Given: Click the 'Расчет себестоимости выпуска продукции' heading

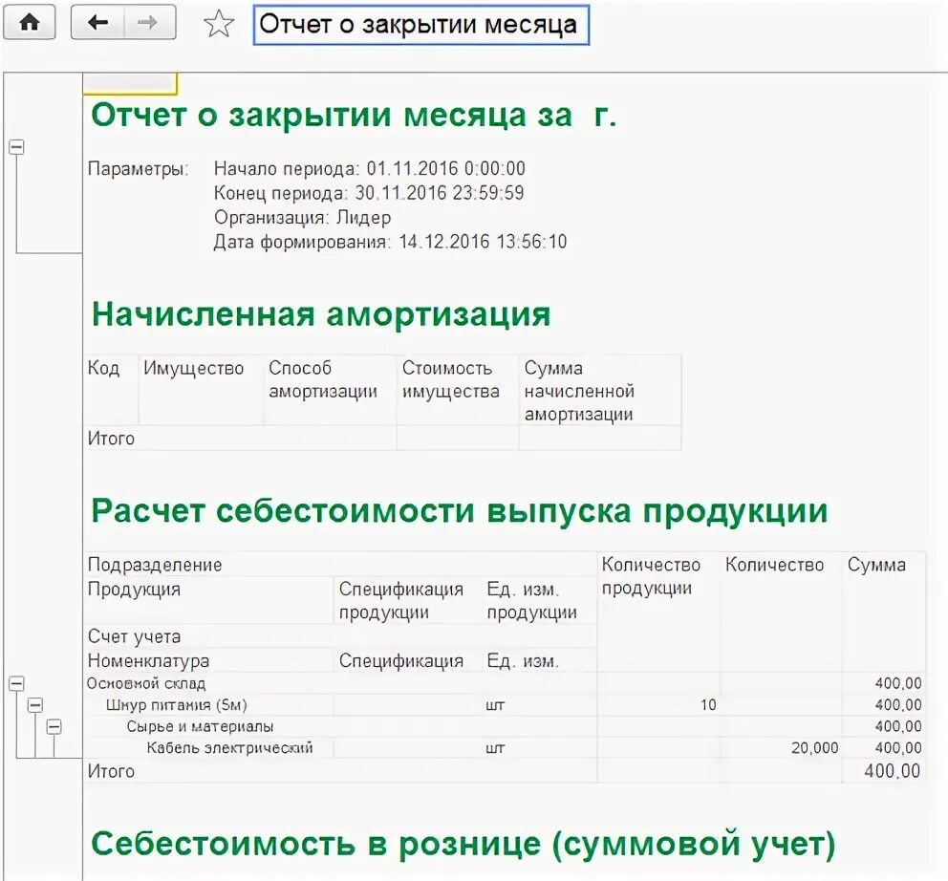Looking at the screenshot, I should click(460, 511).
